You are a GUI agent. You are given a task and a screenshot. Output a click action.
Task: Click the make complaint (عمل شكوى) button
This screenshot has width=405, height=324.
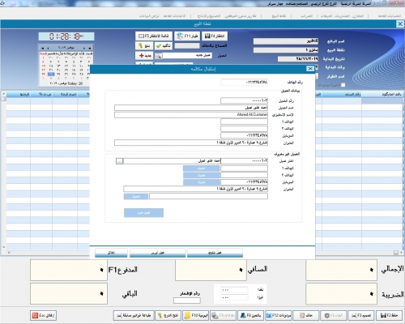click(x=215, y=253)
